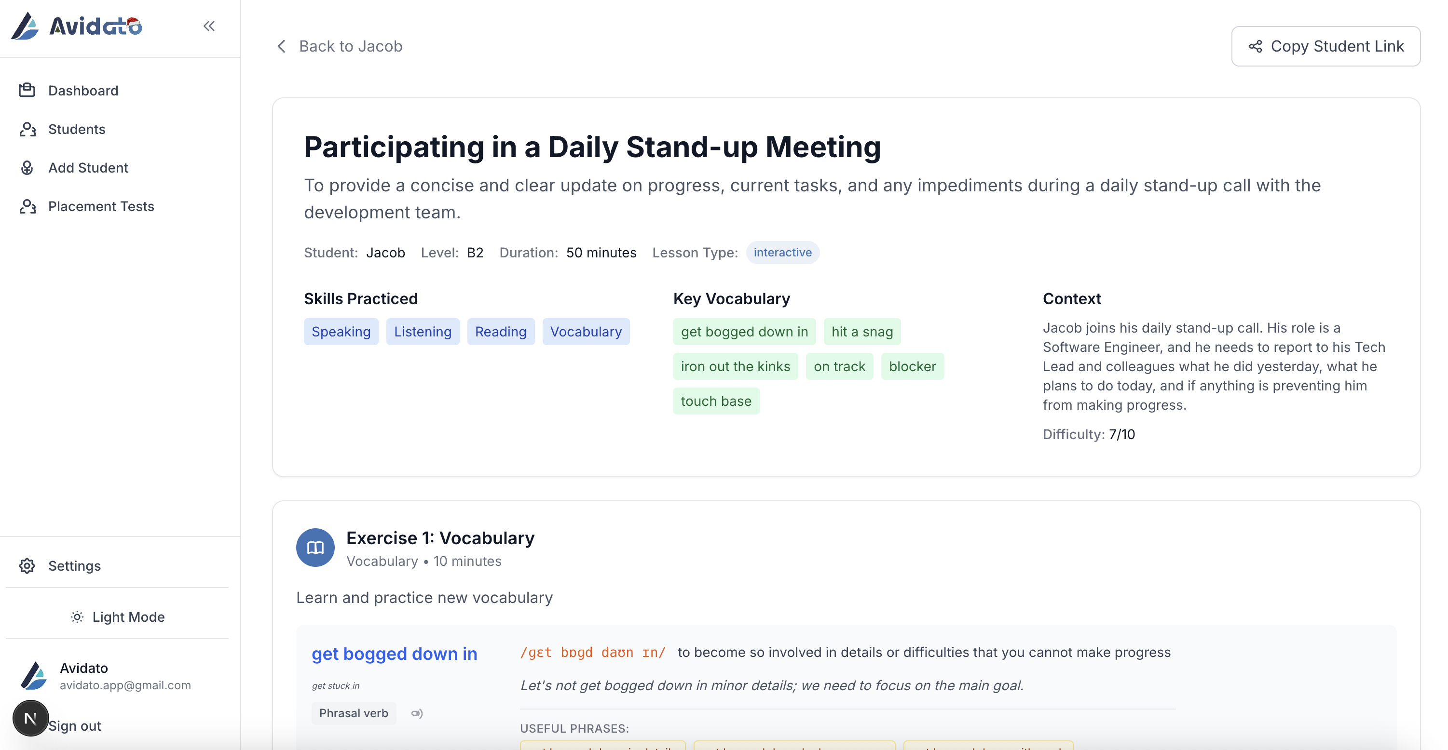Click the book icon beside Exercise 1
Viewport: 1448px width, 750px height.
315,548
